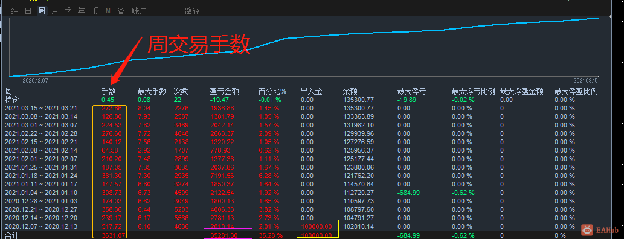
Task: Open the 季 quarterly tab
Action: click(68, 11)
